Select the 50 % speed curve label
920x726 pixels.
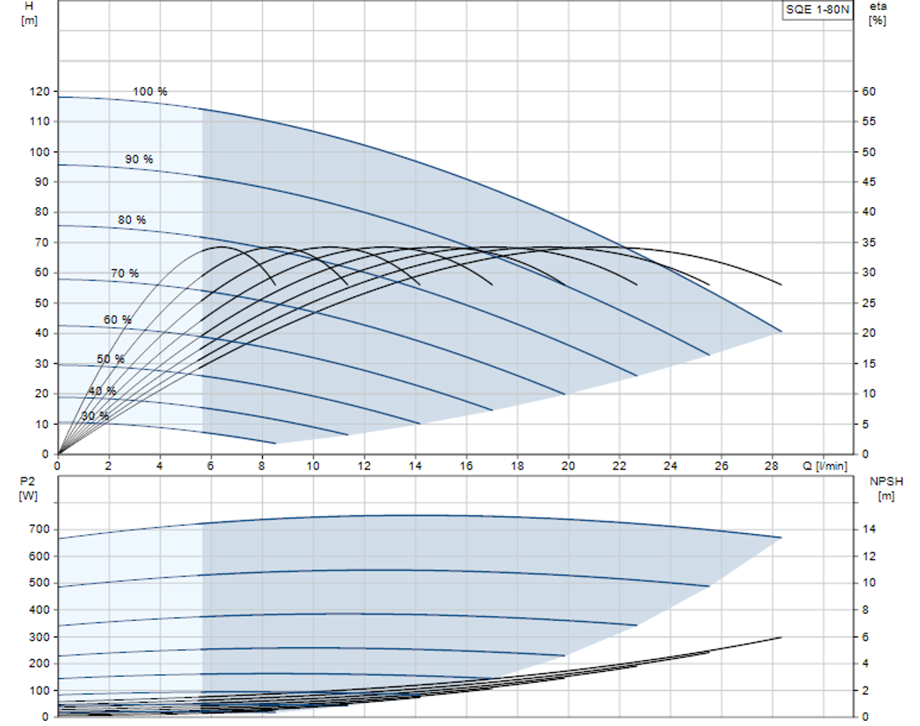click(110, 359)
